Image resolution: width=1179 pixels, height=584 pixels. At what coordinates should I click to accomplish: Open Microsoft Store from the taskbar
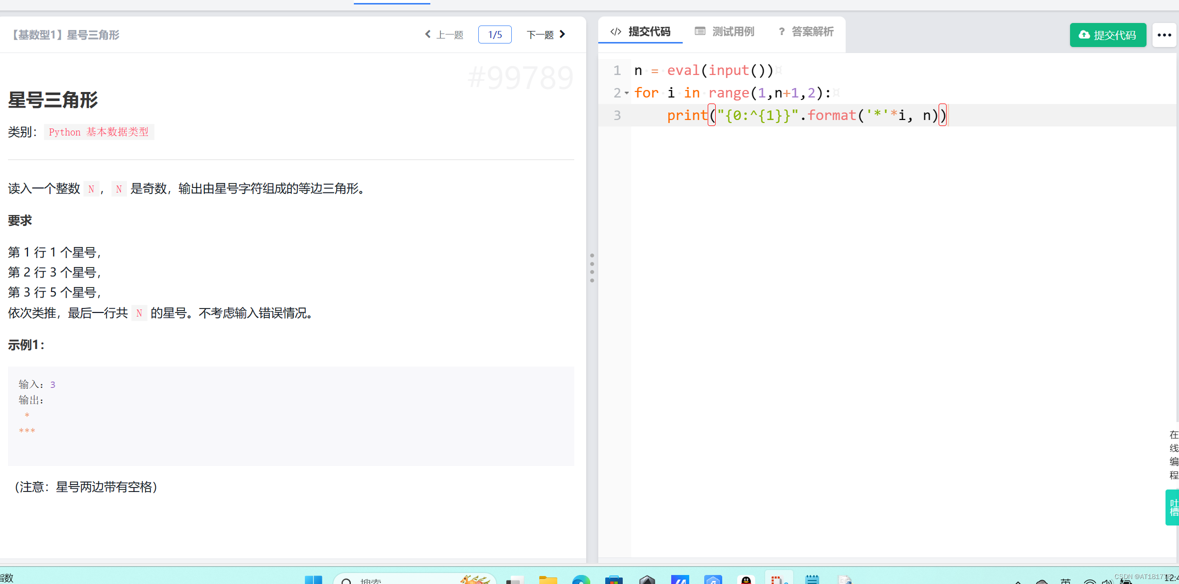tap(614, 580)
